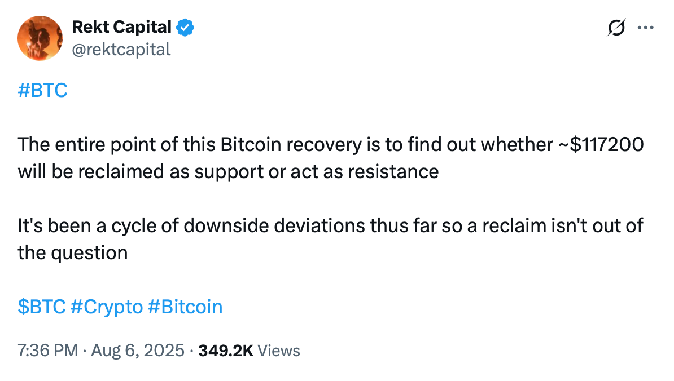This screenshot has width=674, height=381.
Task: Open the @rektcapital handle link
Action: [x=121, y=50]
